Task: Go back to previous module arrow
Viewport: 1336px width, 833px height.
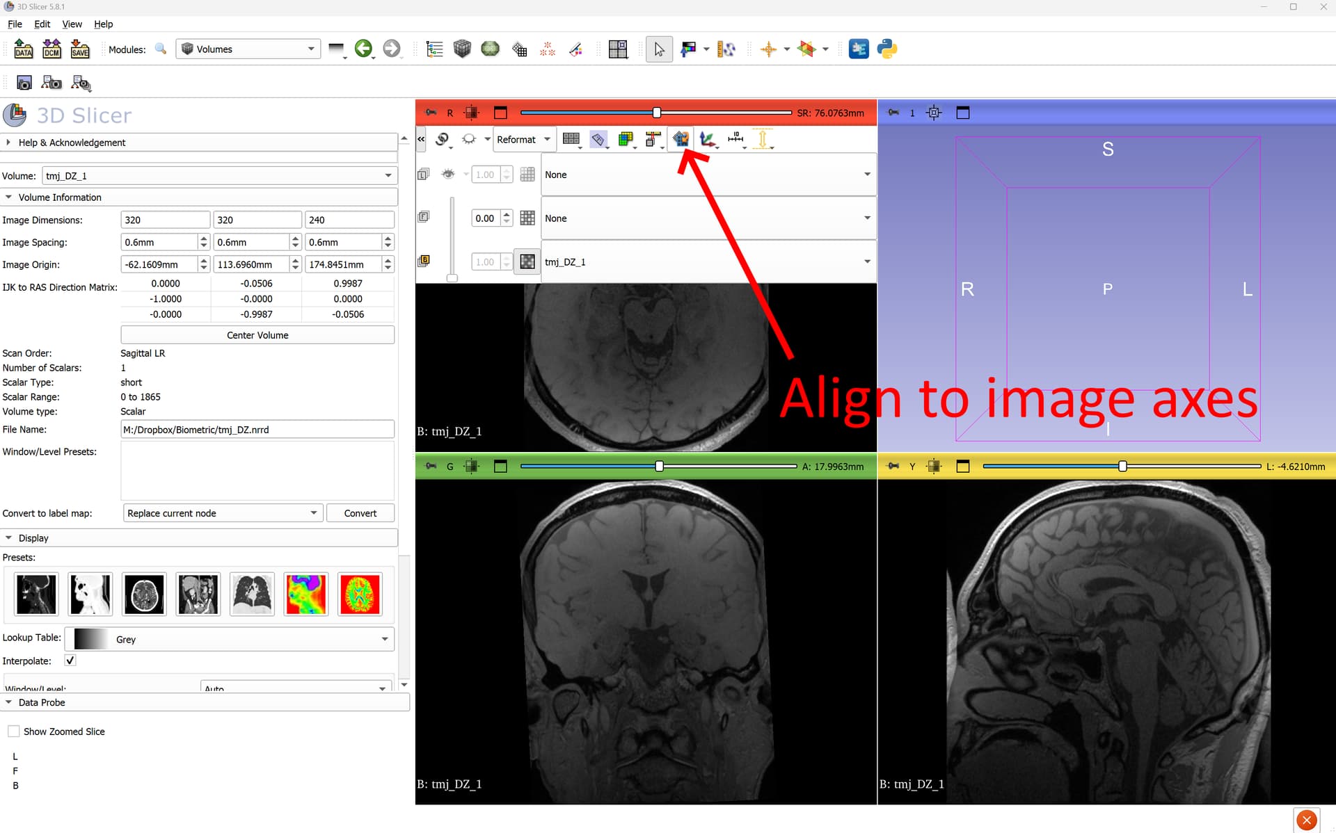Action: point(363,49)
